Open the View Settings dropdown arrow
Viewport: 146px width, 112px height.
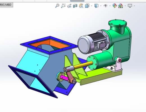134,6
